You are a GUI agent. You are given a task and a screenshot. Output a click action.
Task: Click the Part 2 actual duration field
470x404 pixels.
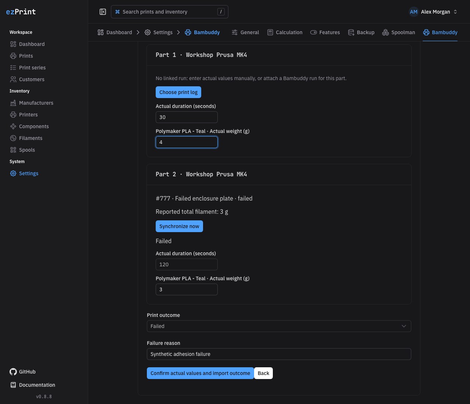187,264
